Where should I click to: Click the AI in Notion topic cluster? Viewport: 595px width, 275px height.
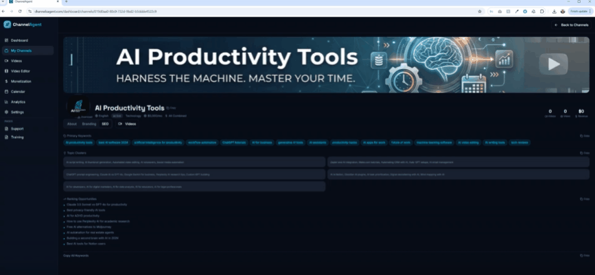pos(458,174)
